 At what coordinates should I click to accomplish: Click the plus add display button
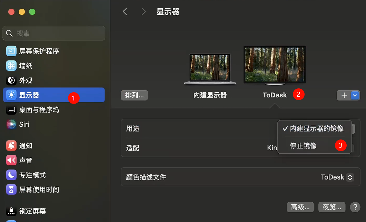coord(344,95)
